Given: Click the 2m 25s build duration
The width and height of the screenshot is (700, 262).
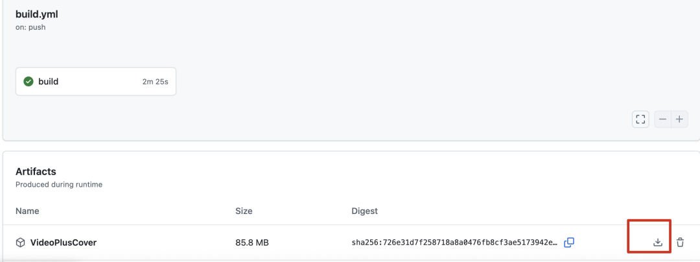Looking at the screenshot, I should 155,82.
